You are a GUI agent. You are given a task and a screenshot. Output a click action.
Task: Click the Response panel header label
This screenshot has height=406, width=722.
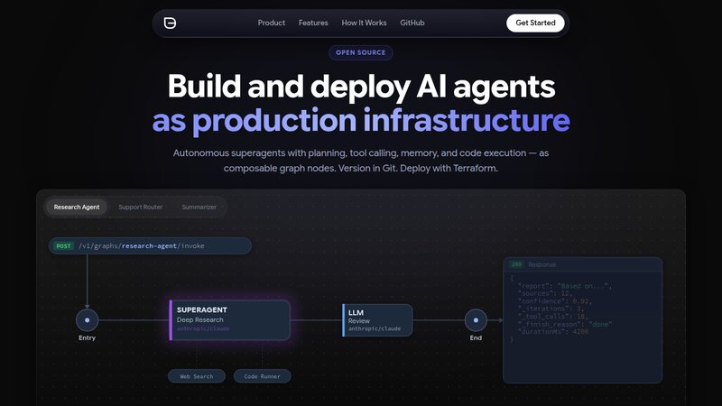coord(542,264)
